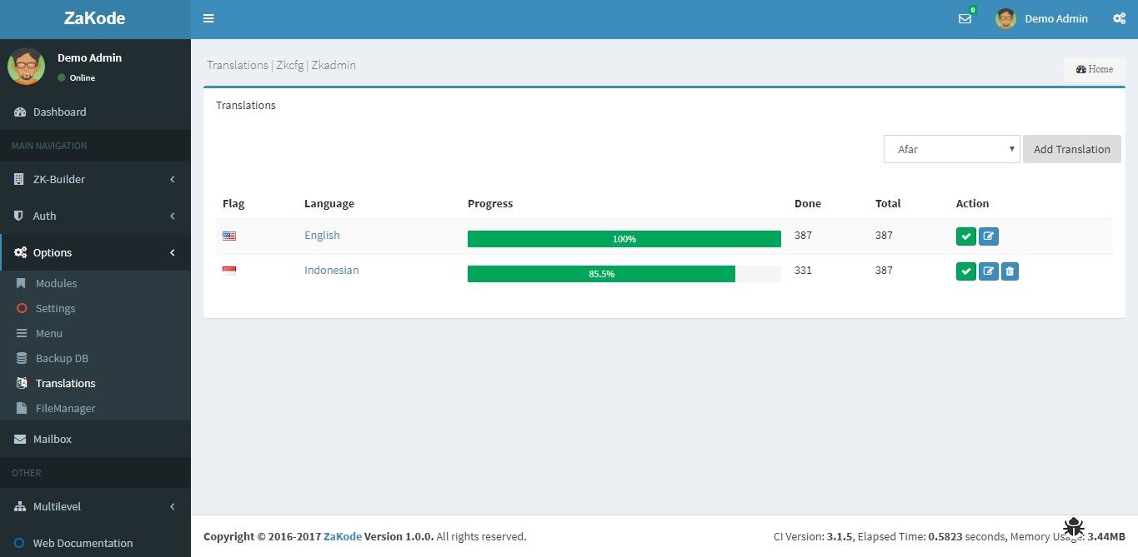This screenshot has height=557, width=1138.
Task: Click the Translations language icon
Action: (x=22, y=383)
